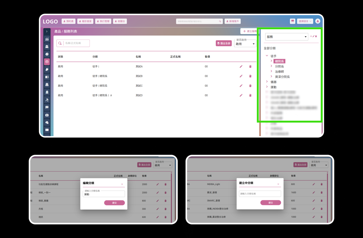
Task: Open 收銀台 from the top navigation
Action: 120,21
